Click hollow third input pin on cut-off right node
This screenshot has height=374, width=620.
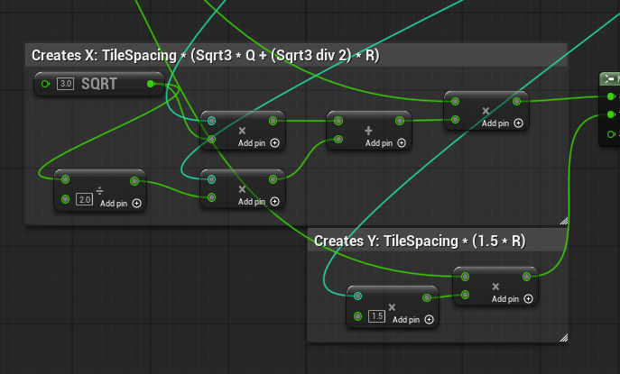click(x=610, y=134)
